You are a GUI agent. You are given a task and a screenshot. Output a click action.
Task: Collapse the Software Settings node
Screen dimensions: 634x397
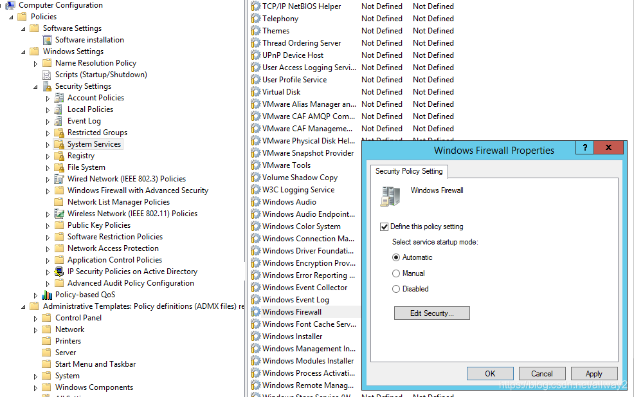[x=23, y=29]
